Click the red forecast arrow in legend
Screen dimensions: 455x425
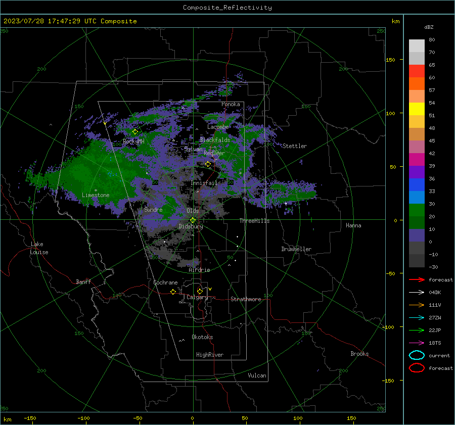tap(417, 279)
